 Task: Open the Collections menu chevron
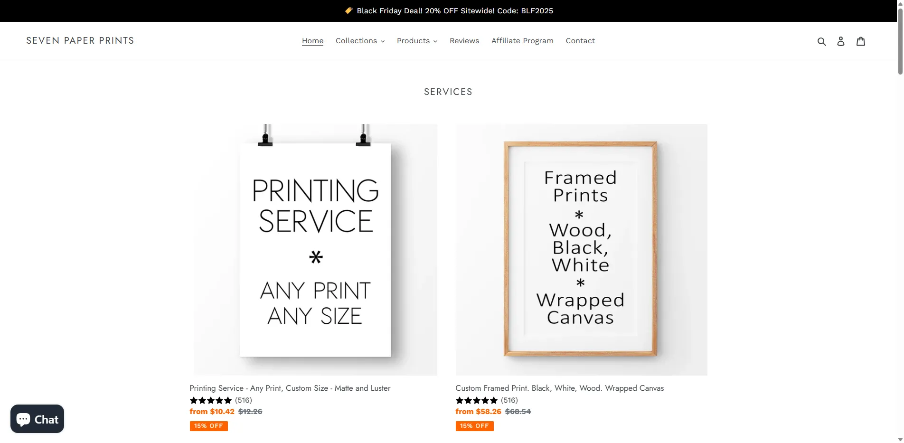382,41
